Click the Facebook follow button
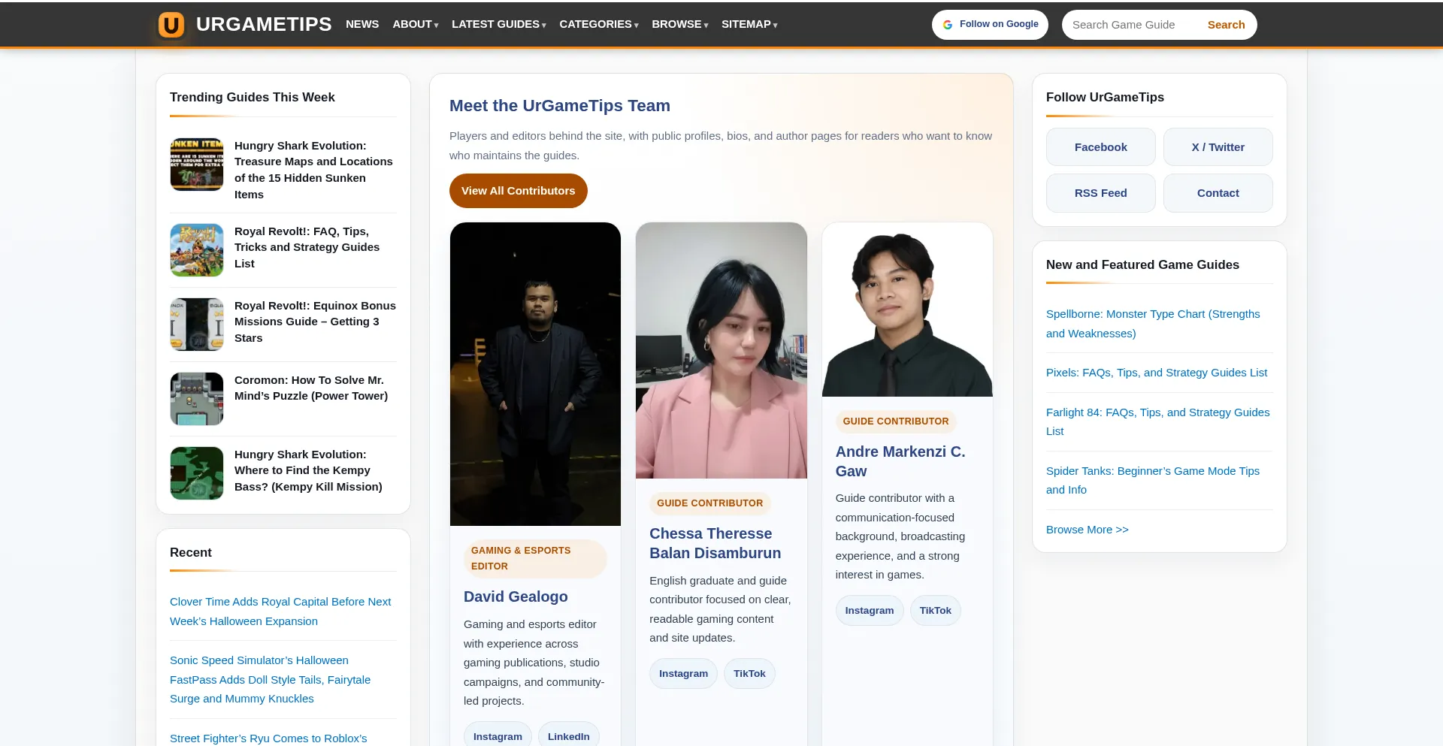Screen dimensions: 1443x746 (x=1101, y=147)
